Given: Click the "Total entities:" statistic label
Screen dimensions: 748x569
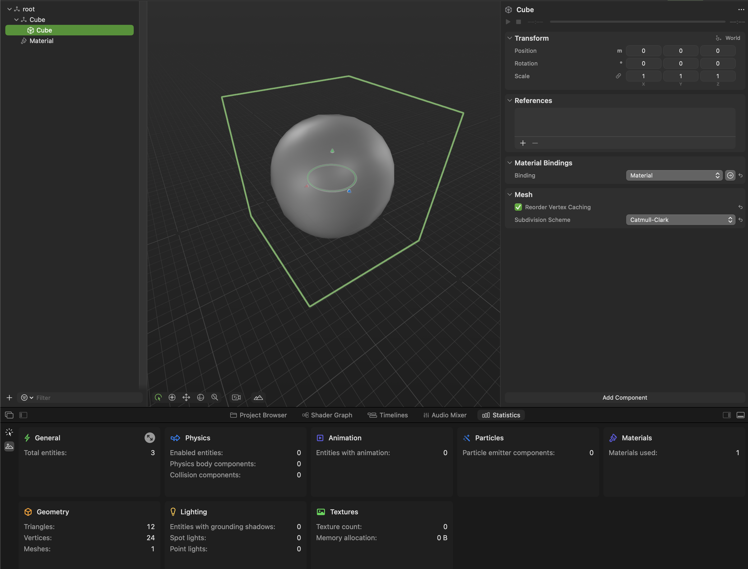Looking at the screenshot, I should (45, 453).
